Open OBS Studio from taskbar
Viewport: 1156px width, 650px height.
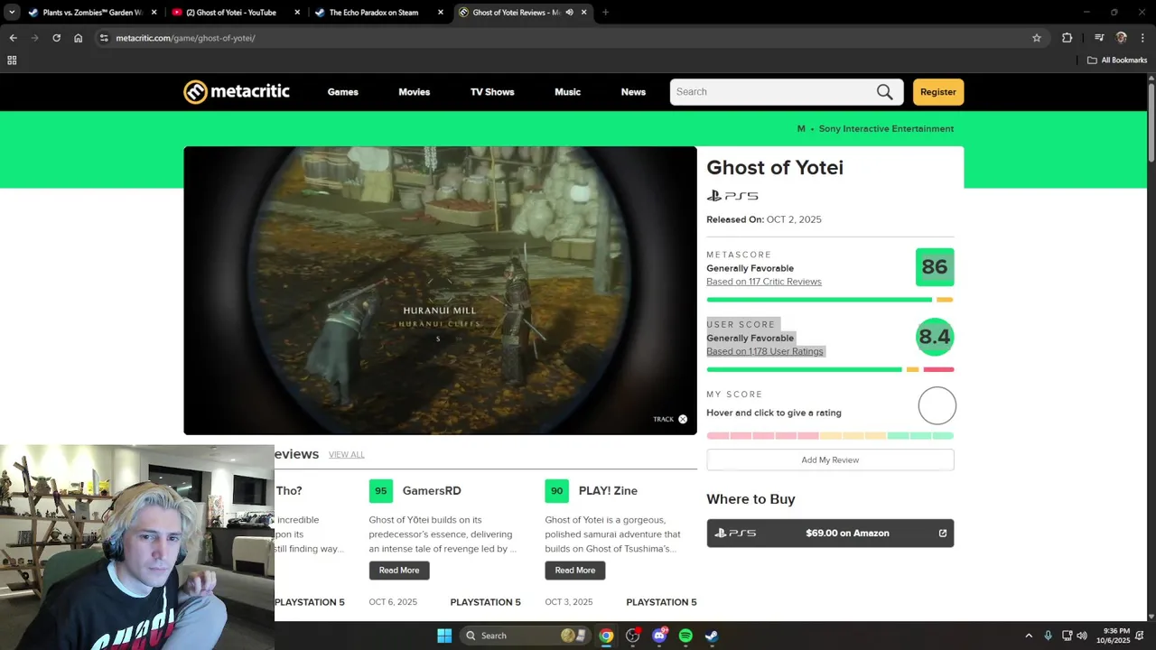pyautogui.click(x=633, y=636)
